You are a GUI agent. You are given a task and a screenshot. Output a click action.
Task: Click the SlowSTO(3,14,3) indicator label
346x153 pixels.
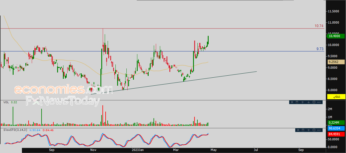tap(15, 130)
